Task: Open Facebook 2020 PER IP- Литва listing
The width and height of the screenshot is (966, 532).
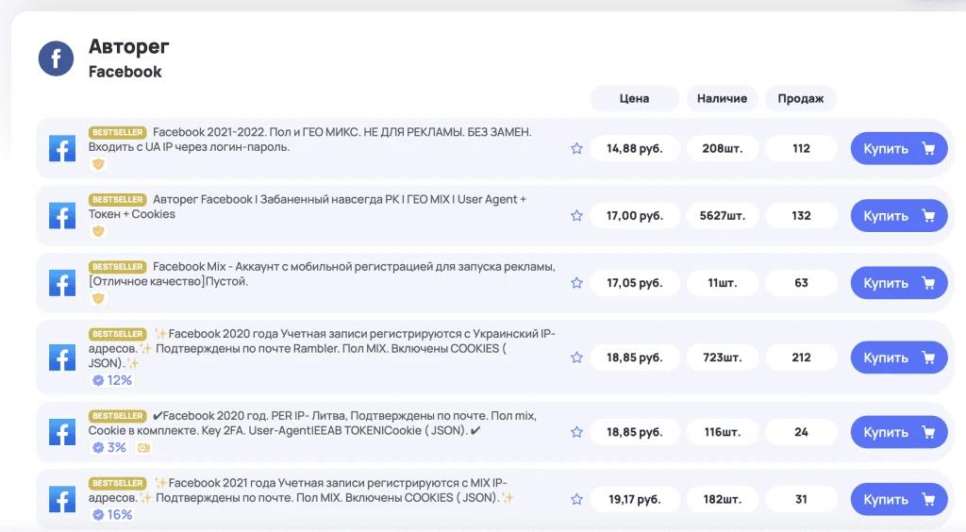Action: [x=312, y=423]
